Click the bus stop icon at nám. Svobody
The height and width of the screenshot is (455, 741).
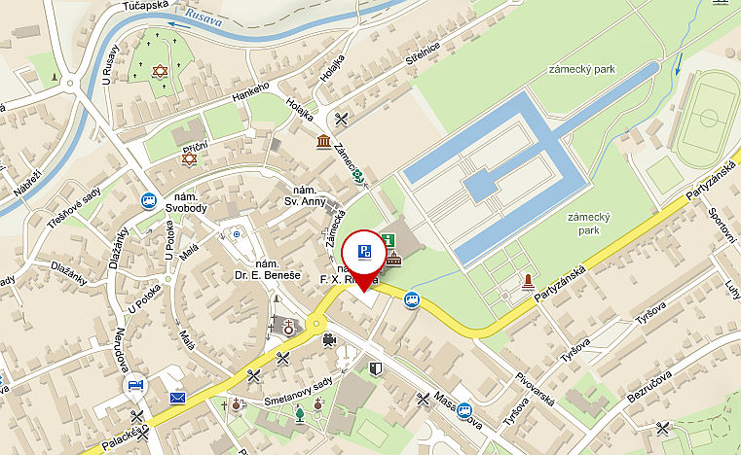[x=149, y=200]
